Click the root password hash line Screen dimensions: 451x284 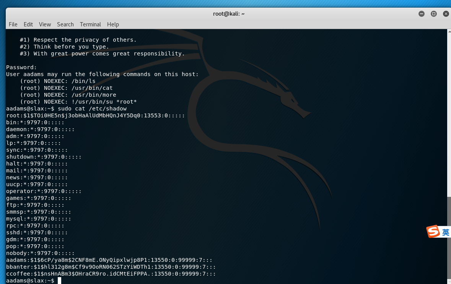(96, 115)
